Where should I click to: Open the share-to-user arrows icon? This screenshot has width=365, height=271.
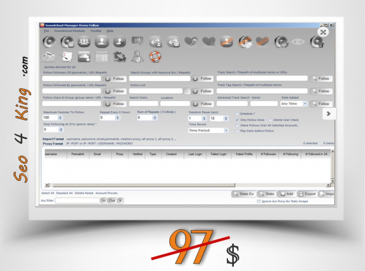point(156,42)
